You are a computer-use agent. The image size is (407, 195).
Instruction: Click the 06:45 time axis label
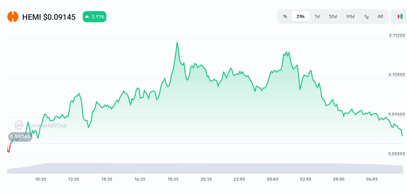point(372,179)
